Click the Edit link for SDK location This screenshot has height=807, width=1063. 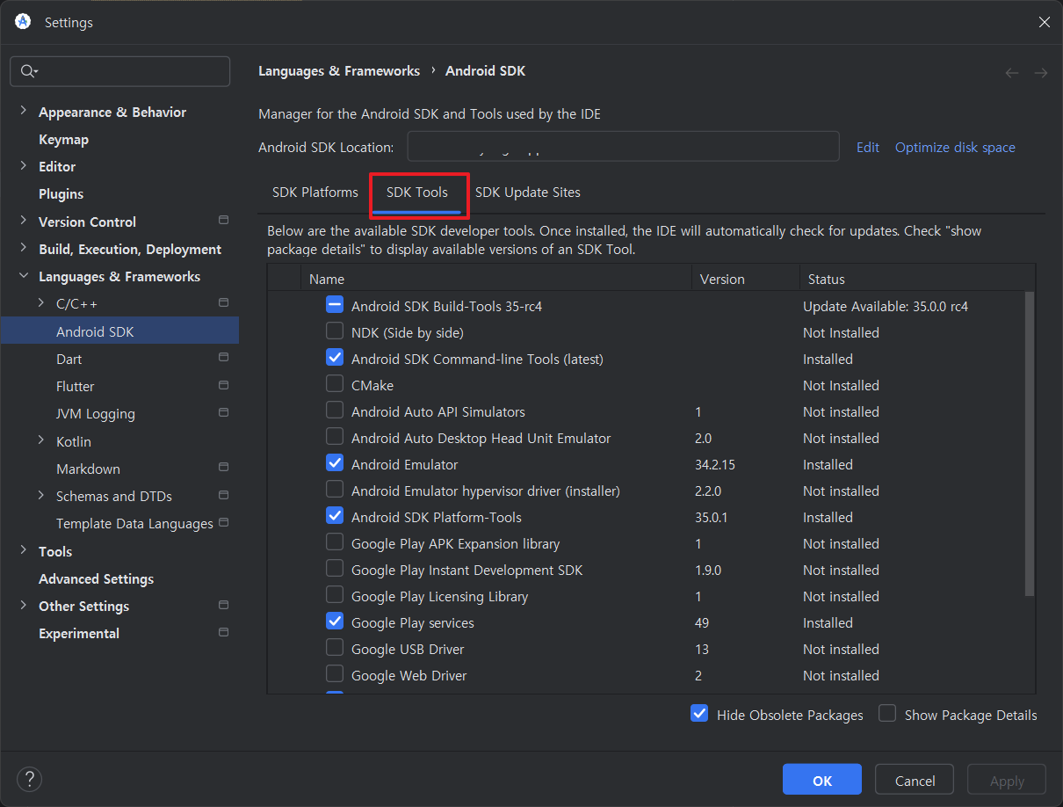point(868,147)
